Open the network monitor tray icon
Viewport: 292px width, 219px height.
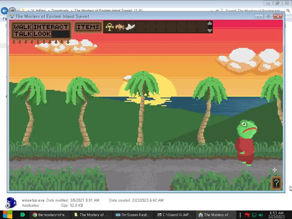[x=254, y=215]
